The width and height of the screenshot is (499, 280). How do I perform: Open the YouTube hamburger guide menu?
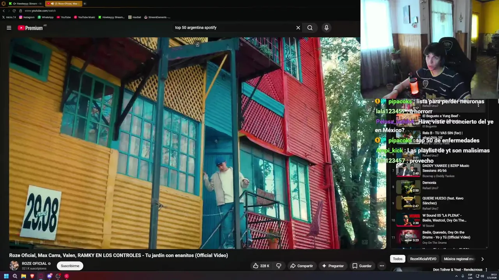click(9, 28)
